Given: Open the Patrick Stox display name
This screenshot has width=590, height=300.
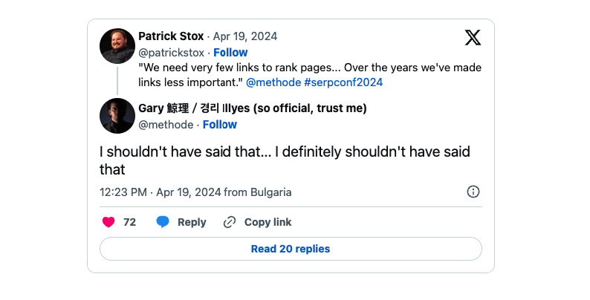Looking at the screenshot, I should 171,37.
